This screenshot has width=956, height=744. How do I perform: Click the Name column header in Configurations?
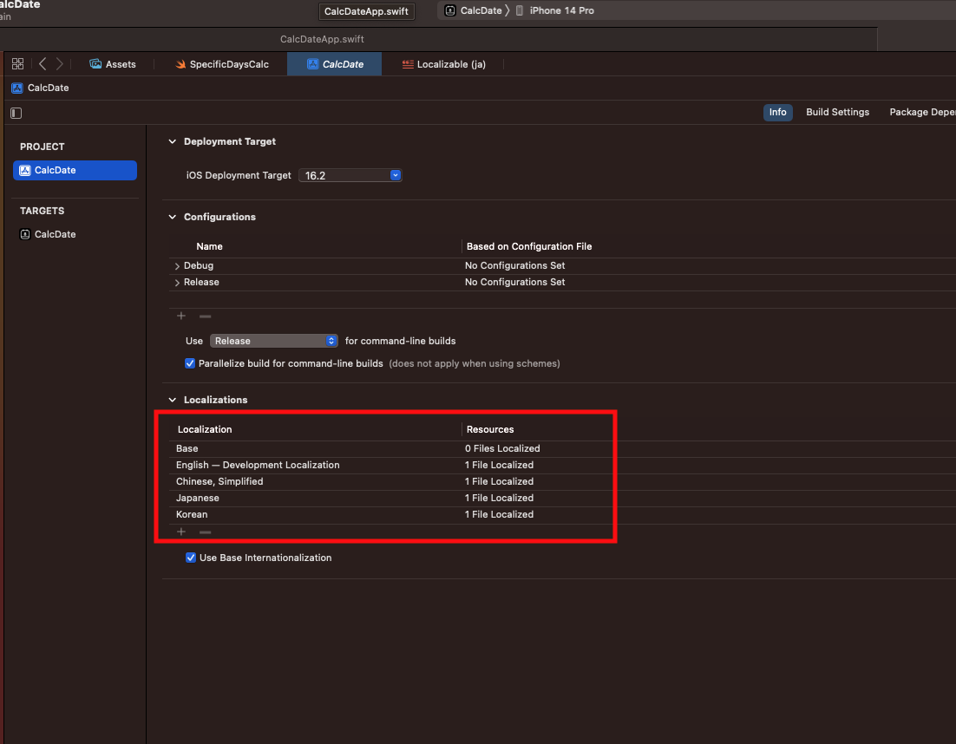tap(209, 246)
